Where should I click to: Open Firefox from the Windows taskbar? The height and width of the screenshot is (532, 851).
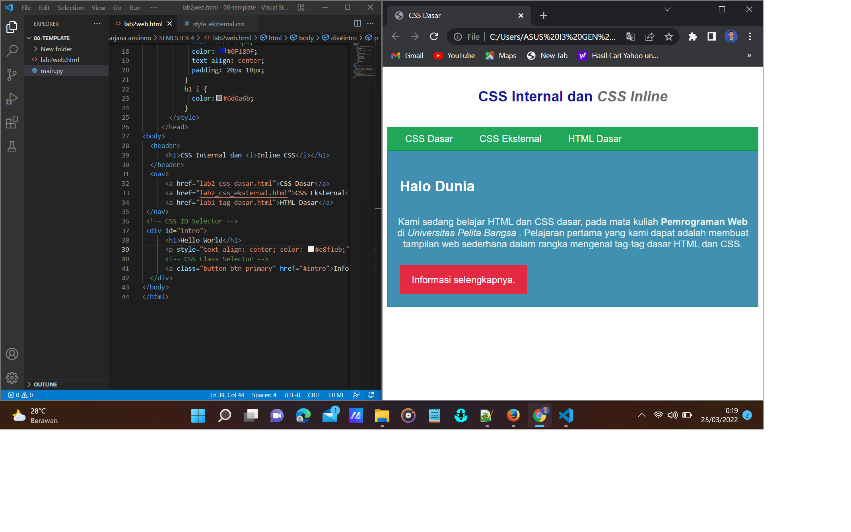coord(513,416)
